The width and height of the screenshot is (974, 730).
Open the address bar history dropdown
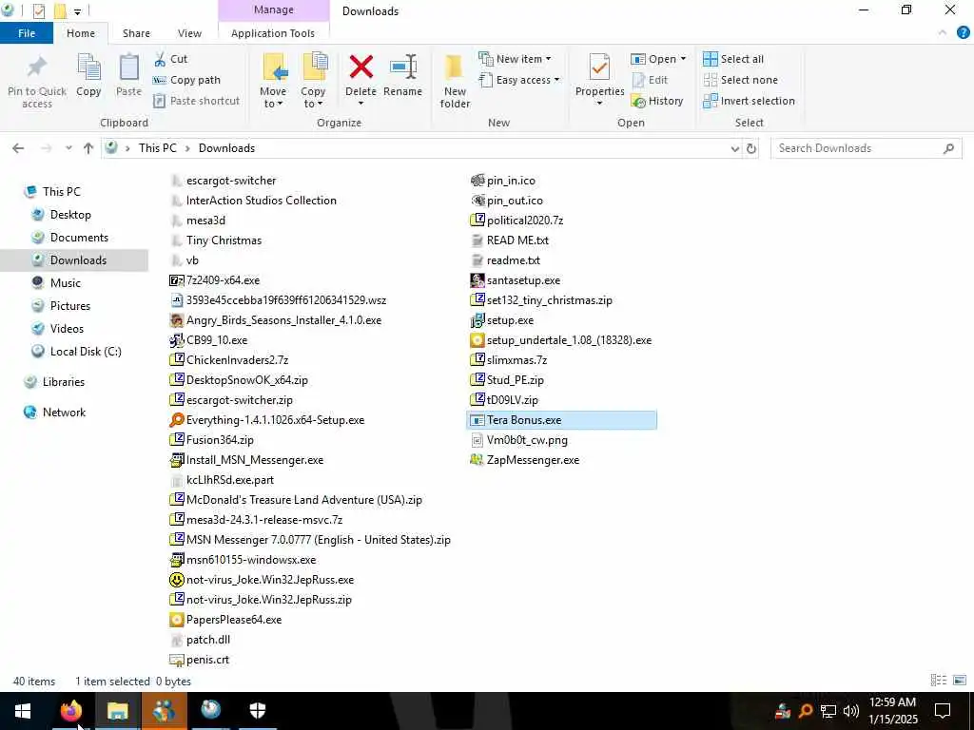click(x=735, y=149)
